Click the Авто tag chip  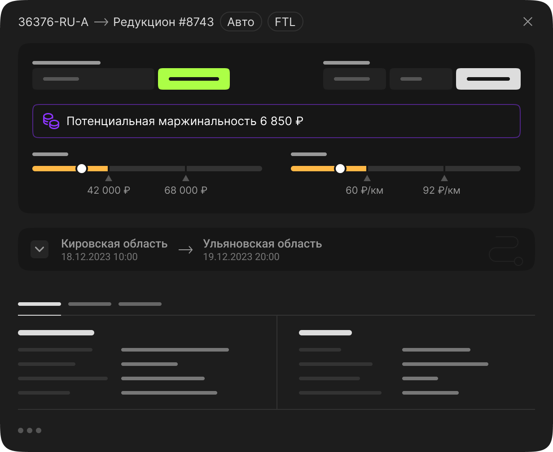coord(241,22)
